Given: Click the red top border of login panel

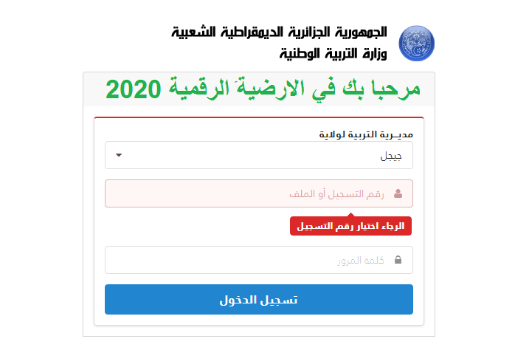Looking at the screenshot, I should pos(259,117).
